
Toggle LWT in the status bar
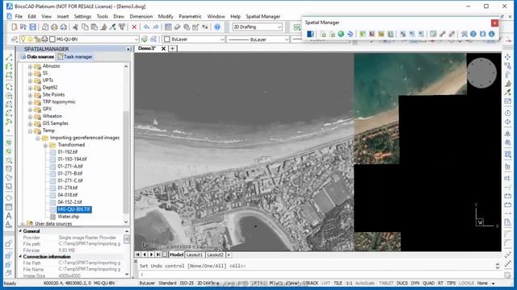pyautogui.click(x=326, y=283)
